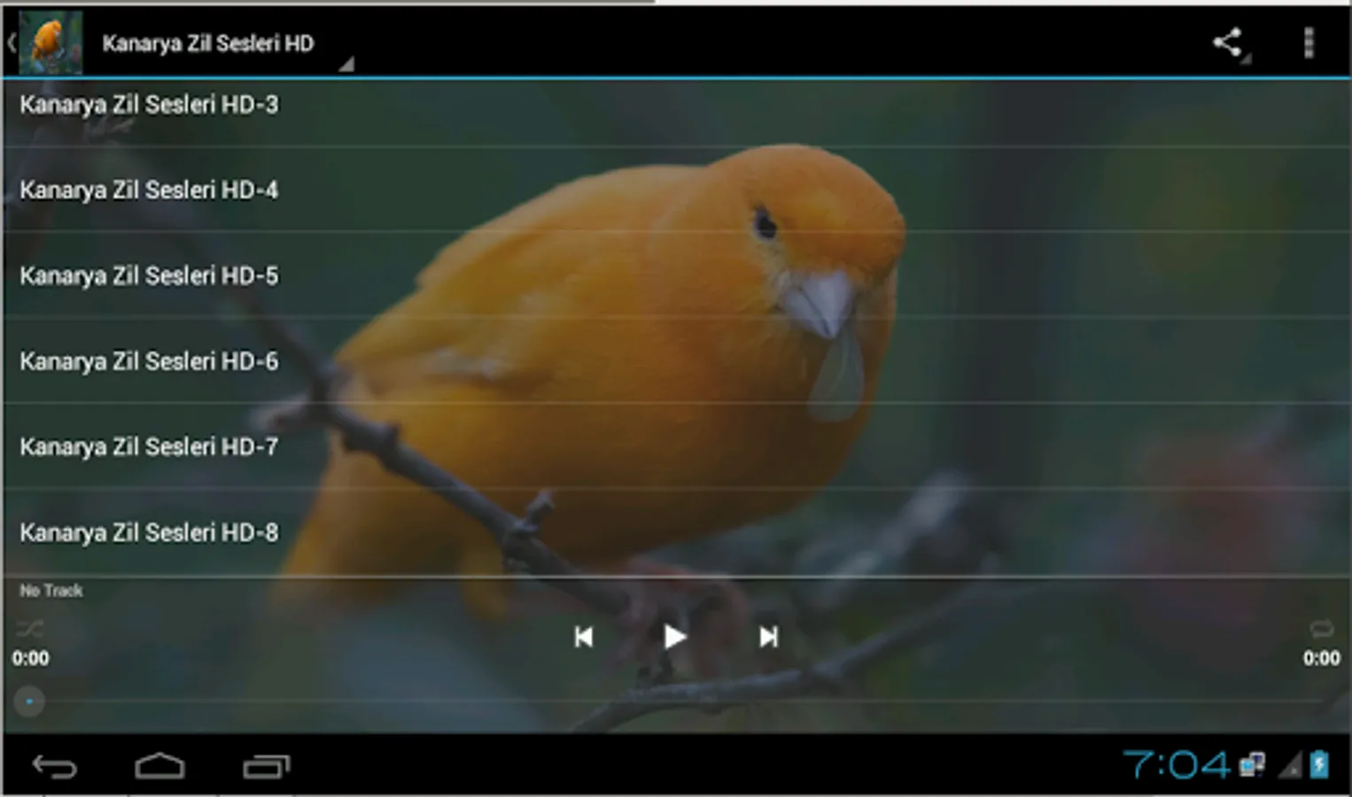This screenshot has width=1352, height=797.
Task: Go back using the app bar chevron
Action: [x=11, y=42]
